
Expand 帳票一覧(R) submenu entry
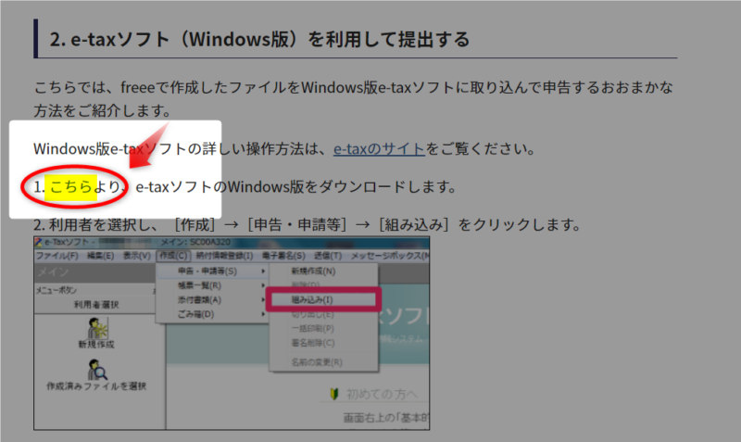[212, 285]
